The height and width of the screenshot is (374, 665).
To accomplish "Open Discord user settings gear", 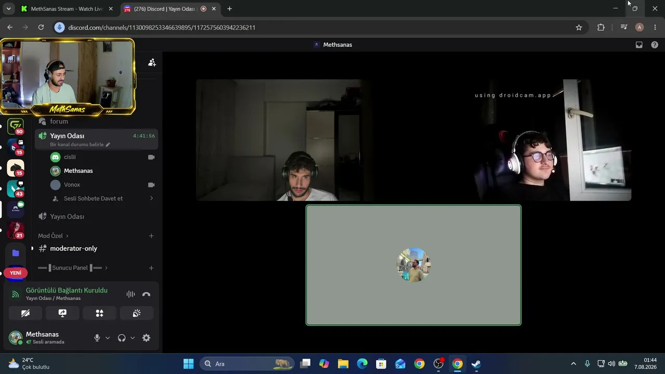I will (147, 338).
